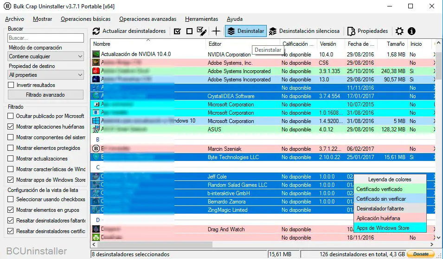Viewport: 443px width, 259px height.
Task: Click the horizontal scrollbar thumb under list
Action: [155, 244]
